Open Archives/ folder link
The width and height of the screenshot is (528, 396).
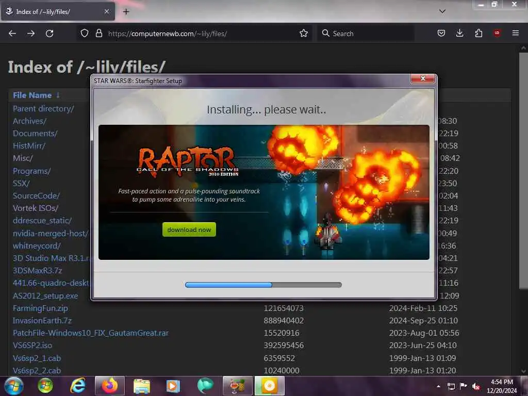29,121
